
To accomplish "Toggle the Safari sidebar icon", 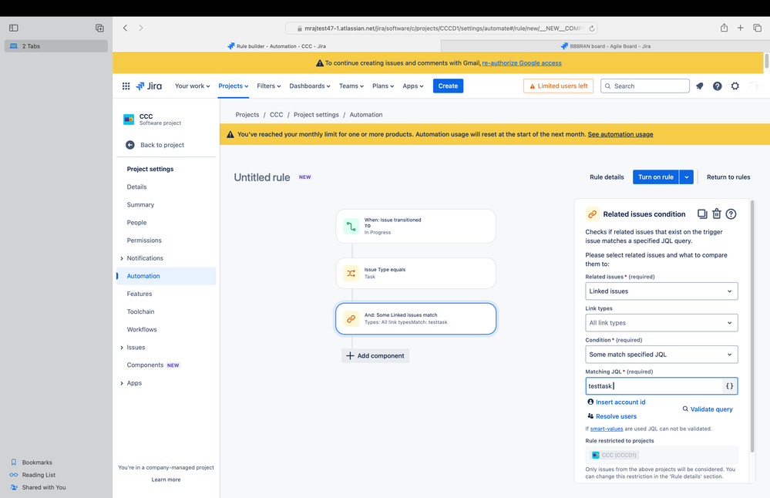I will tap(14, 28).
